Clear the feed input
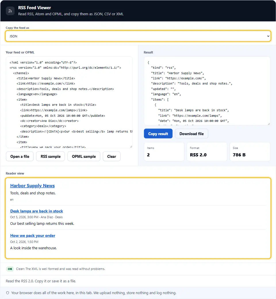The width and height of the screenshot is (276, 299). [112, 156]
